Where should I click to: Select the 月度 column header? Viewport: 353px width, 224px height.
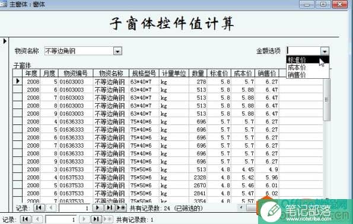point(49,73)
